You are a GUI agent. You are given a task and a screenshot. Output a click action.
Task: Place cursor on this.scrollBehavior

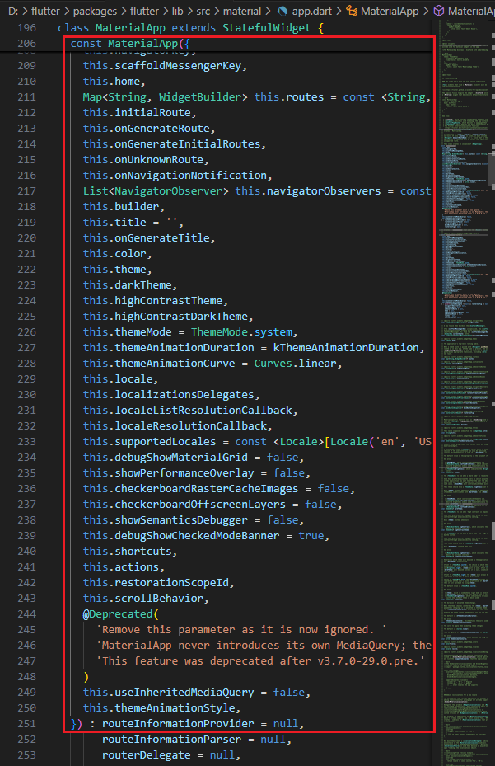(x=146, y=598)
